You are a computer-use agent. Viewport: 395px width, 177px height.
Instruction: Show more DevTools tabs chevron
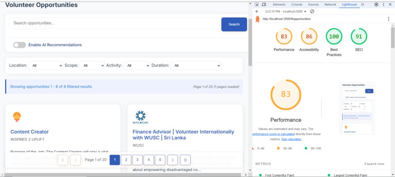[363, 4]
